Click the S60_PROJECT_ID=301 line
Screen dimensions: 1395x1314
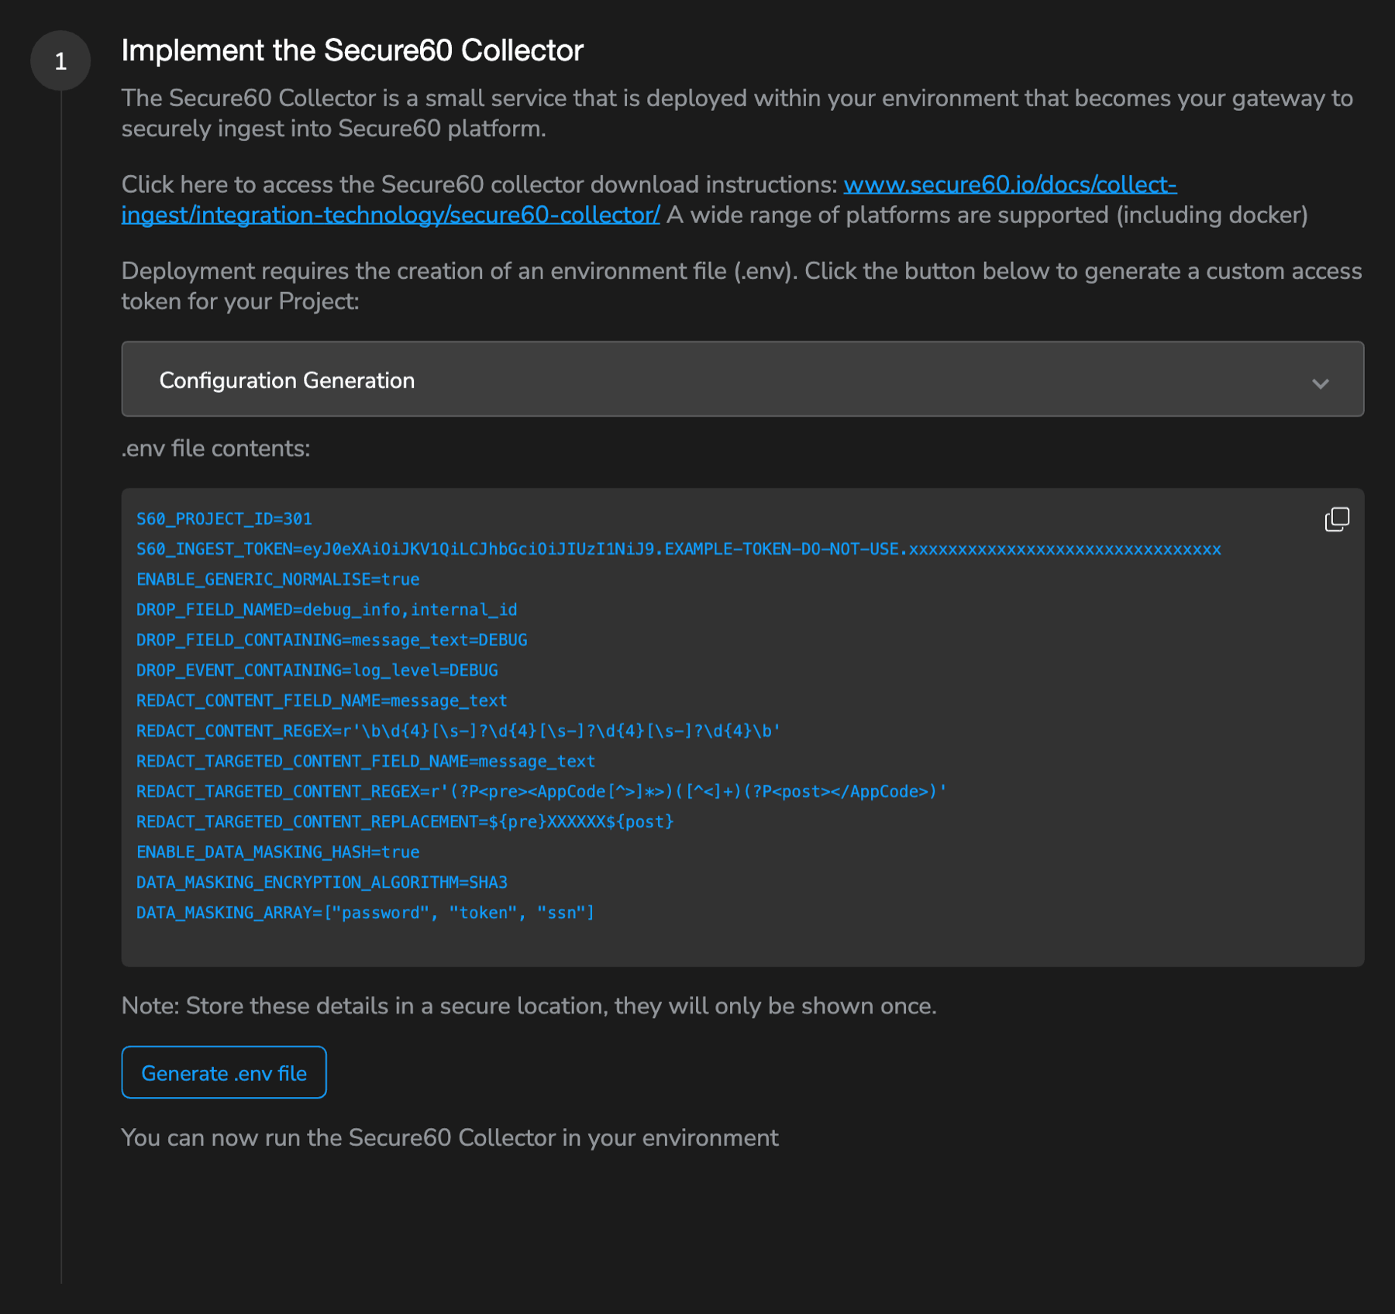(x=224, y=519)
